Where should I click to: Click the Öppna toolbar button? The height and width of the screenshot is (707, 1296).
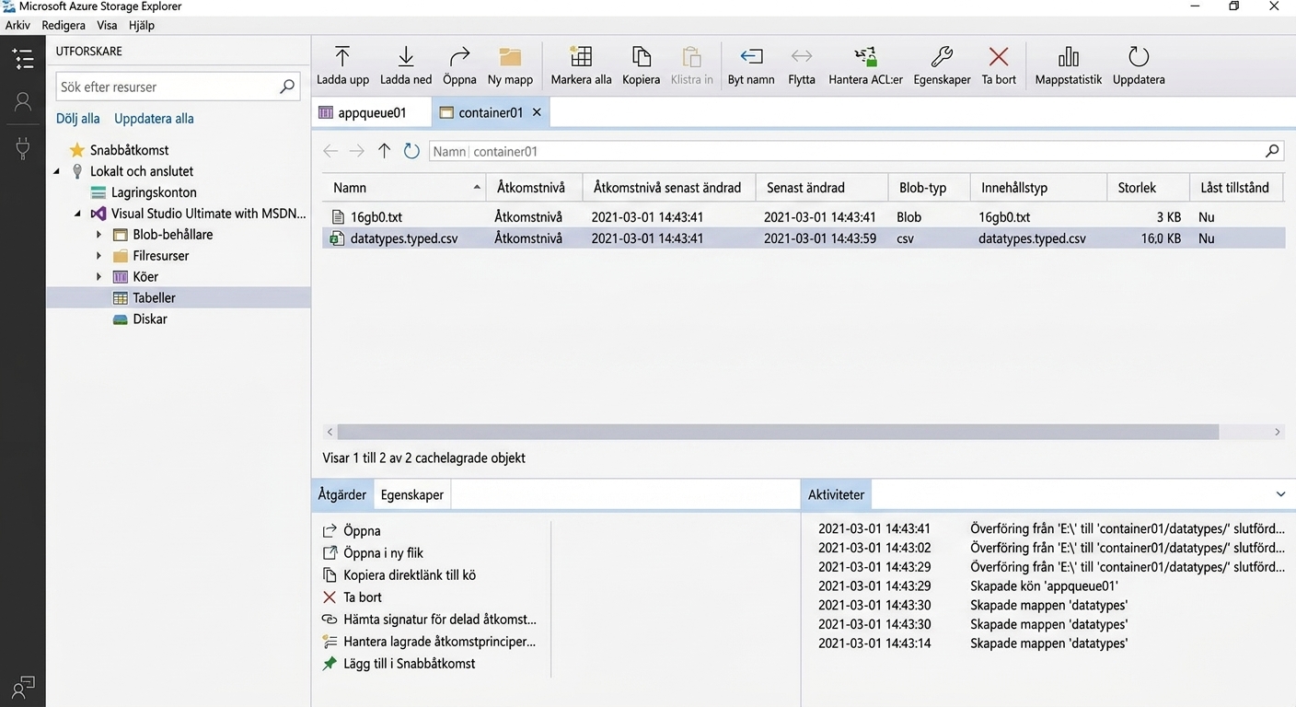coord(459,66)
